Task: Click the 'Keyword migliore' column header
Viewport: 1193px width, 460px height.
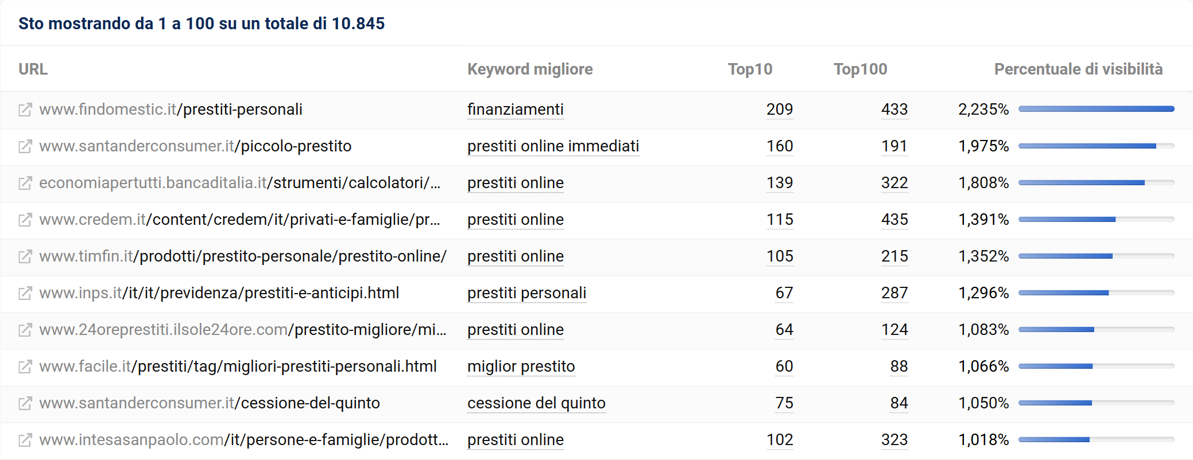Action: (529, 69)
